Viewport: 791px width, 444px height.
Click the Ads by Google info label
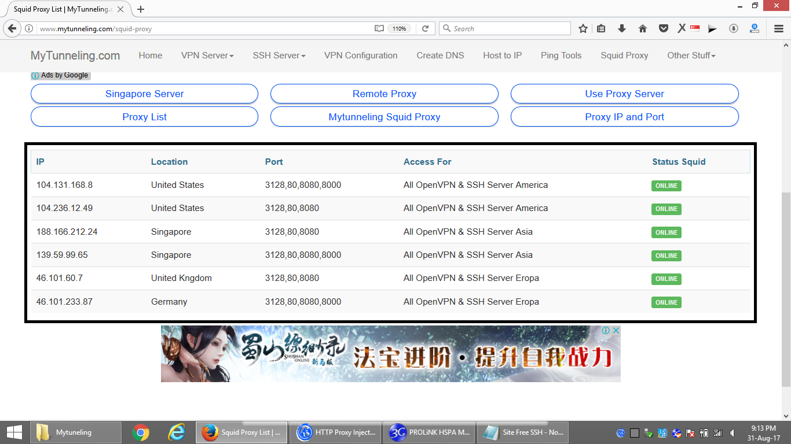pos(60,75)
